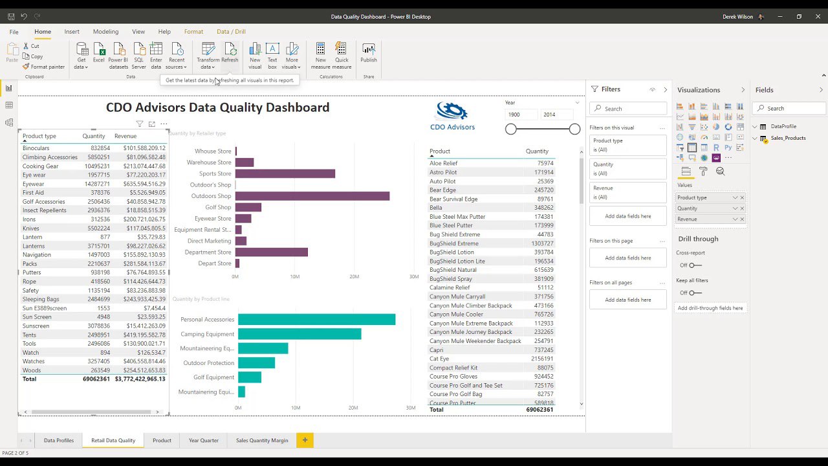The image size is (828, 466).
Task: Toggle Keep all filters switch
Action: coord(695,293)
